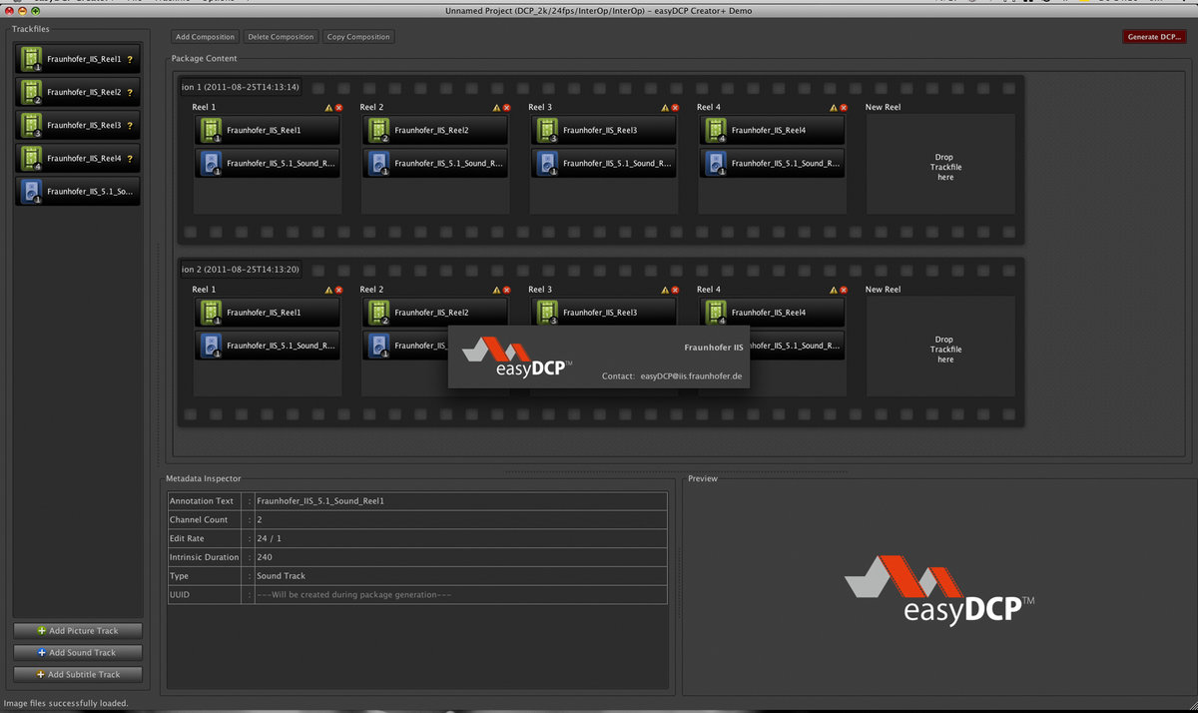This screenshot has height=713, width=1198.
Task: Select composition 1 tab dated 14:13:14
Action: click(240, 87)
